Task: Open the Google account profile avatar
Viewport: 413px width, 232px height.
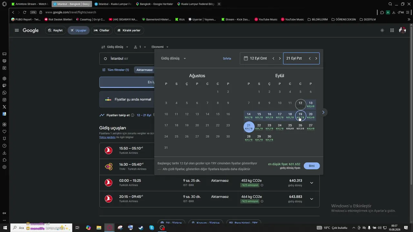Action: point(402,30)
